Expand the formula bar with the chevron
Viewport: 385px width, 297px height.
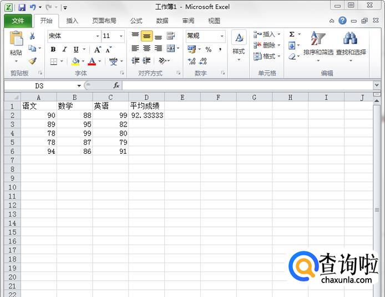click(377, 85)
